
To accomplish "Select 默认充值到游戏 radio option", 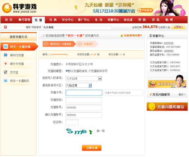I will tap(66, 71).
